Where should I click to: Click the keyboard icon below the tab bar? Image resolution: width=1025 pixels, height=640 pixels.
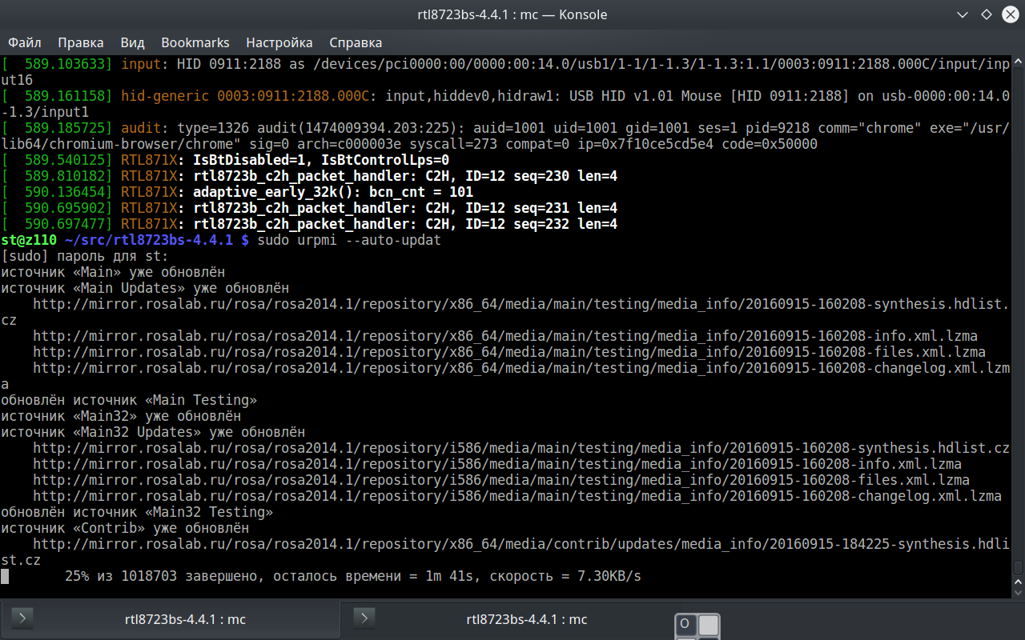click(697, 626)
